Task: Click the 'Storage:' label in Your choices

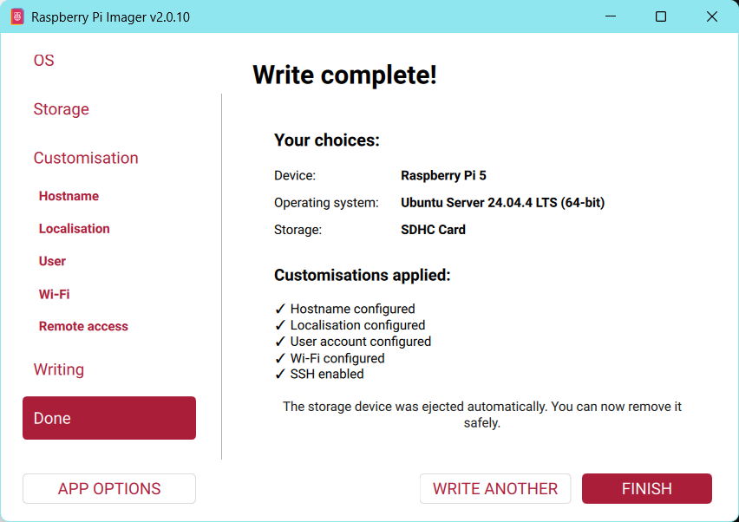Action: [298, 230]
